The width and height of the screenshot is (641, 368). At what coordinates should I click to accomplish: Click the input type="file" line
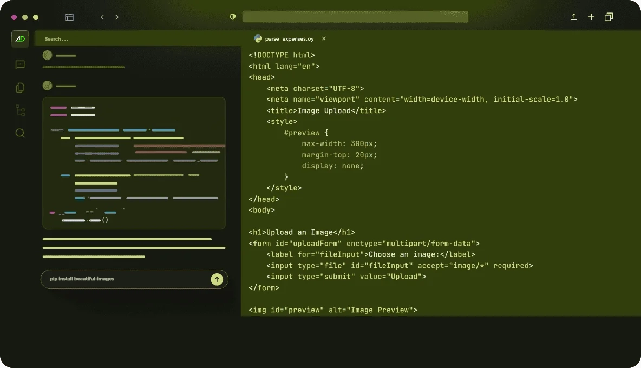tap(400, 266)
